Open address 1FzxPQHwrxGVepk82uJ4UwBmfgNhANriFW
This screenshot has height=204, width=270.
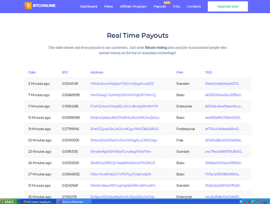click(x=124, y=106)
